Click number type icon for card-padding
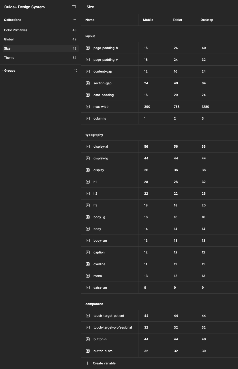The height and width of the screenshot is (369, 238). (x=88, y=95)
